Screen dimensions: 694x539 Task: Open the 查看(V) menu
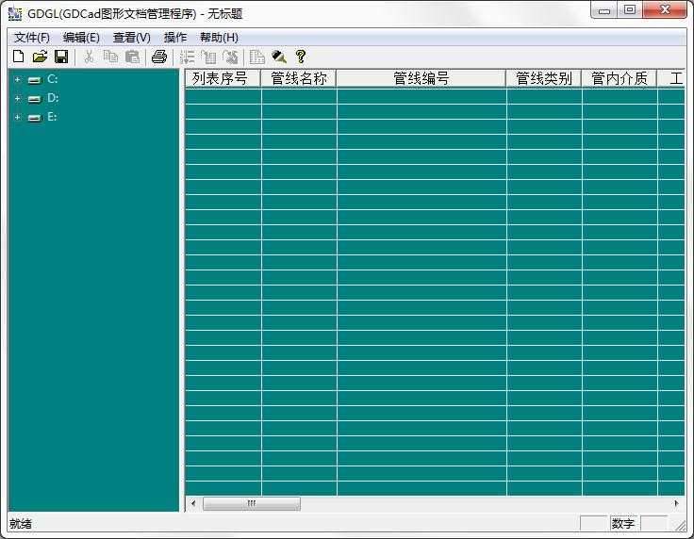click(131, 38)
